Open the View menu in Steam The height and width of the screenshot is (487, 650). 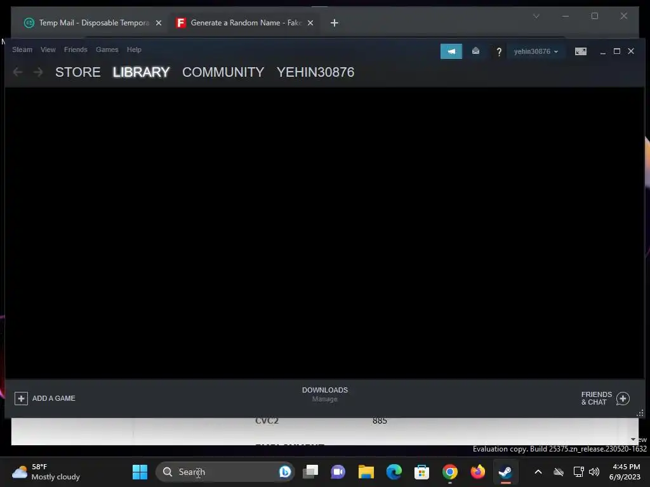48,49
